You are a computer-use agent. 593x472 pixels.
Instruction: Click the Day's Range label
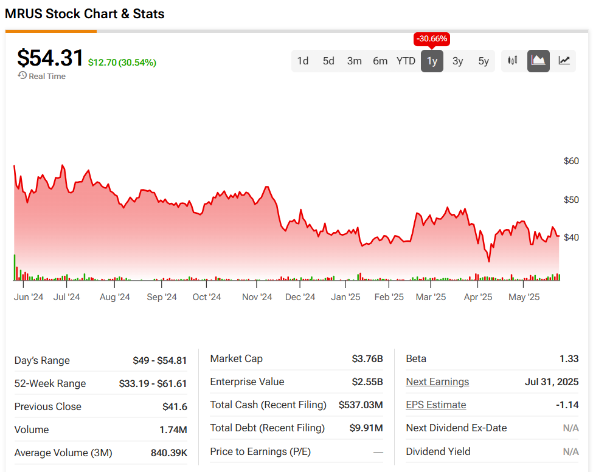(x=42, y=361)
